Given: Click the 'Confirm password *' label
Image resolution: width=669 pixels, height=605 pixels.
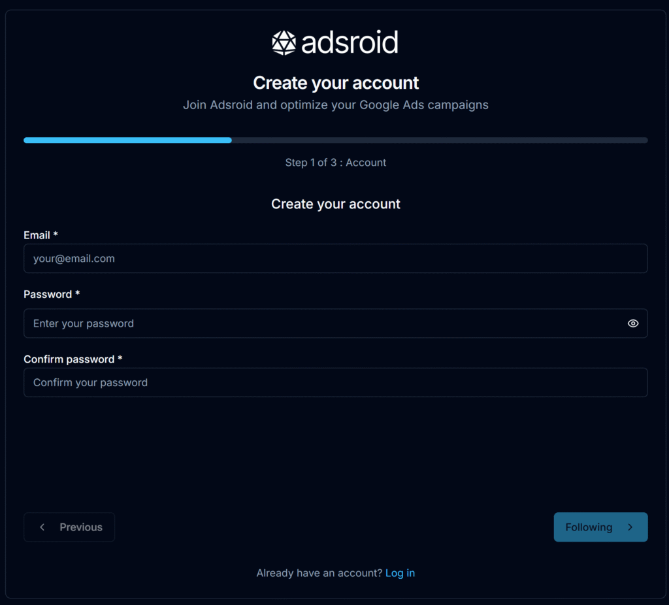Looking at the screenshot, I should [x=73, y=359].
